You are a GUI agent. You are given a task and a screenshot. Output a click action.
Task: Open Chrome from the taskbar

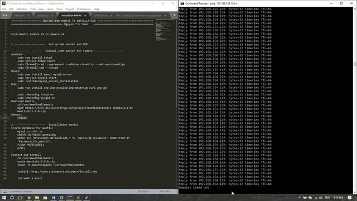pos(28,198)
